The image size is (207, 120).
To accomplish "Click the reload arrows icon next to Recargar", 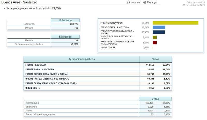I will pos(145,2).
